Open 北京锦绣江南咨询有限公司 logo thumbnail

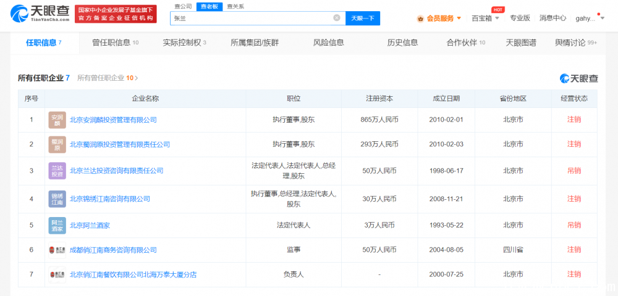57,199
